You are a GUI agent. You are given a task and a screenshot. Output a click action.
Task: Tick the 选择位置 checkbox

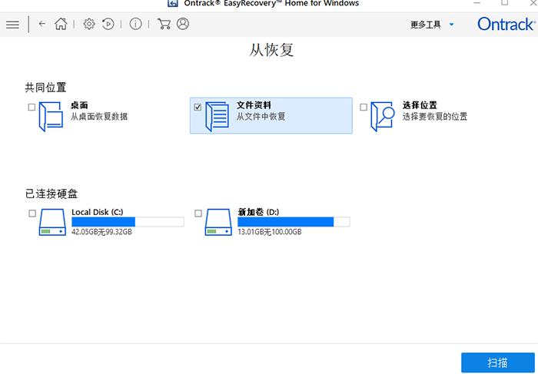pos(364,108)
